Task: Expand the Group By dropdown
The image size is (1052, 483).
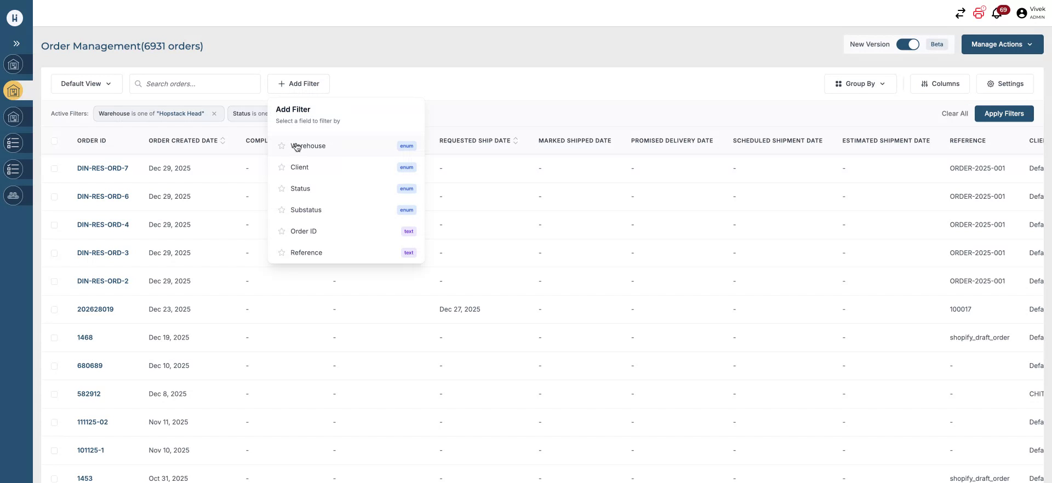Action: (x=860, y=84)
